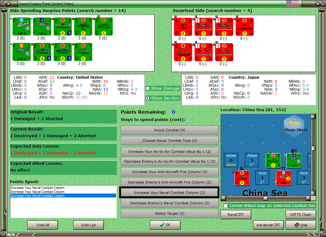Open the Naval CRT chart
Image resolution: width=326 pixels, height=237 pixels.
[x=236, y=215]
